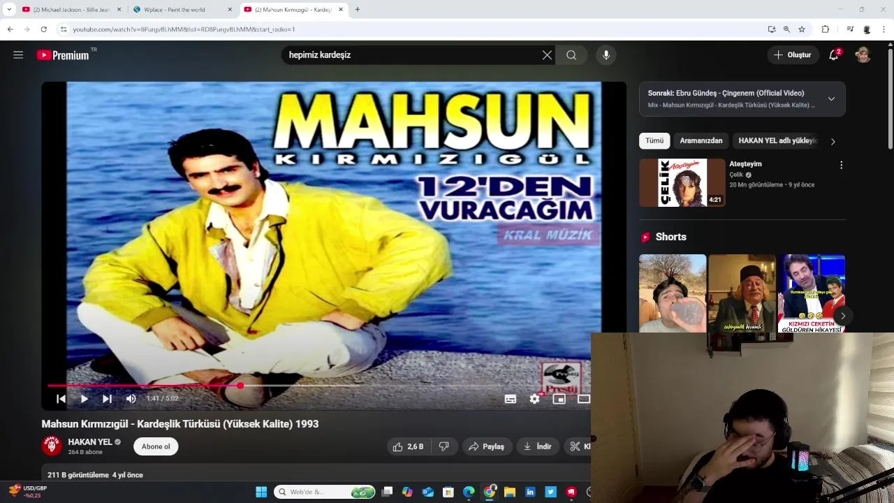Subscribe with the Abone ol button
Screen dimensions: 894x503
coord(156,446)
